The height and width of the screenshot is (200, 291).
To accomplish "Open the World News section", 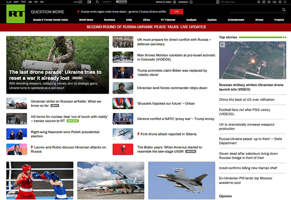I will [x=86, y=20].
